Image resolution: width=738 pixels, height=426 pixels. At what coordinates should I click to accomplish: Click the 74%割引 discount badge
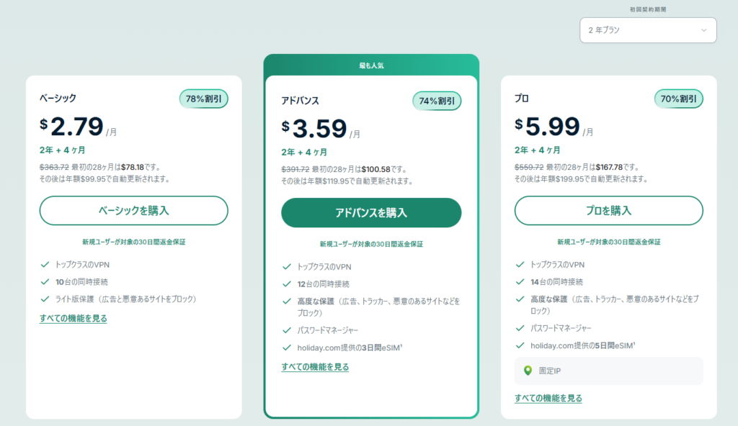coord(437,101)
